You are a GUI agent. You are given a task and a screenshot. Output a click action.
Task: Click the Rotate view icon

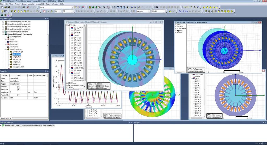118,7
